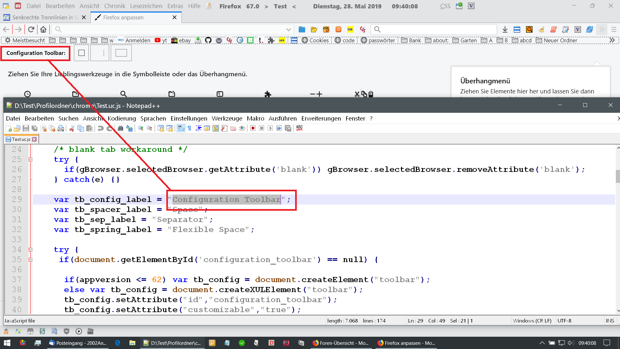This screenshot has width=620, height=349.
Task: Click the spell check ABC icon
Action: click(x=299, y=128)
